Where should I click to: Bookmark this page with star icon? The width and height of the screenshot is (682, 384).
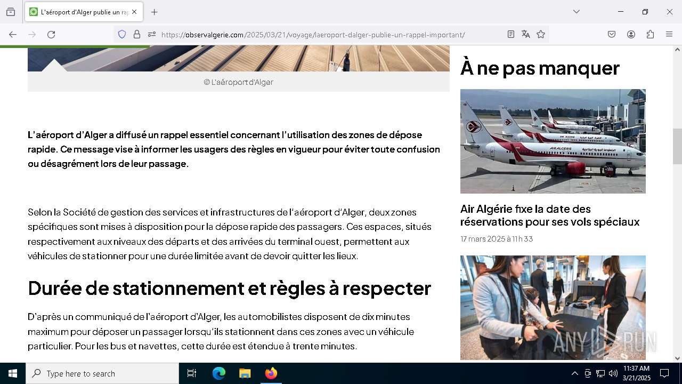(x=541, y=35)
